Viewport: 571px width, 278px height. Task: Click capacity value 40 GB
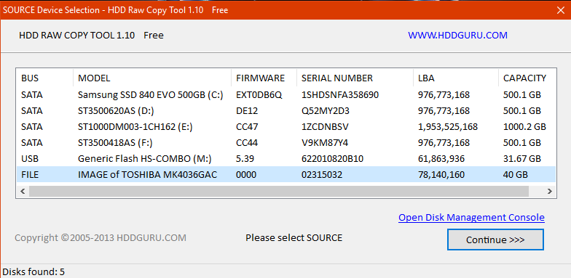click(516, 174)
